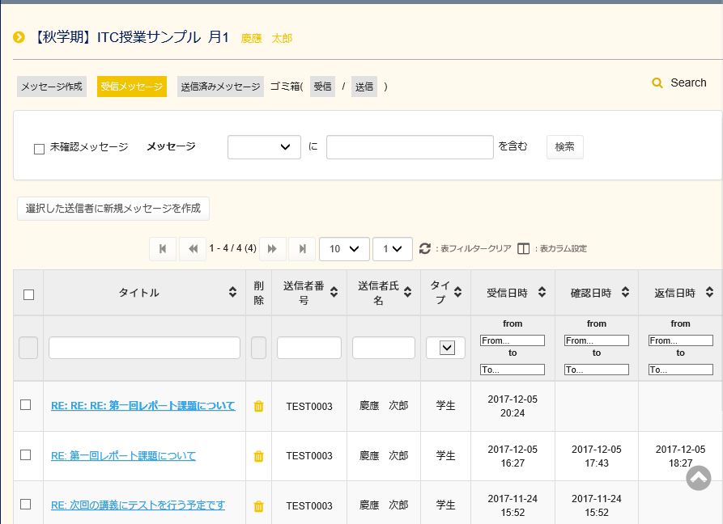Switch to the 送信済みメッセージ tab
Image resolution: width=723 pixels, height=524 pixels.
[x=220, y=87]
